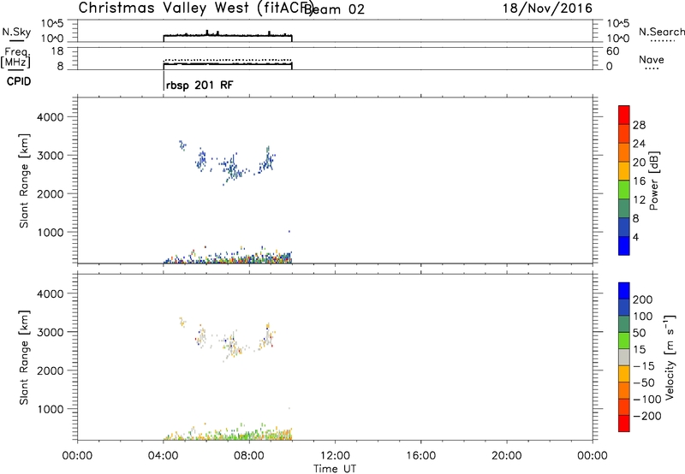Click the 'Nave' legend label

(651, 60)
